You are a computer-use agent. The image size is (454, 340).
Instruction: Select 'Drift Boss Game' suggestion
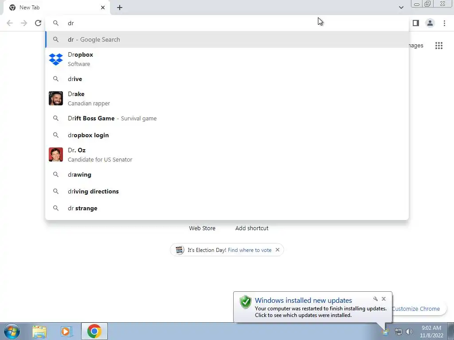coord(227,118)
